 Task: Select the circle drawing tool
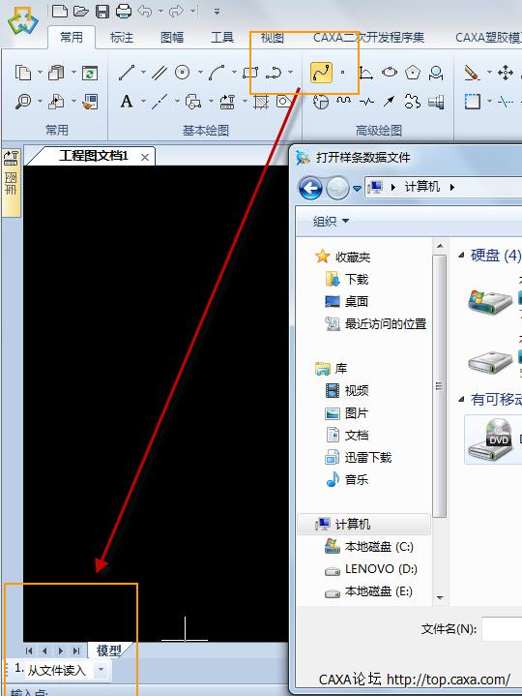click(182, 73)
